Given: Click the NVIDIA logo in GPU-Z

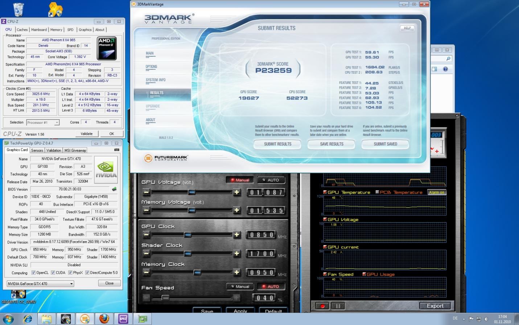Looking at the screenshot, I should (106, 170).
